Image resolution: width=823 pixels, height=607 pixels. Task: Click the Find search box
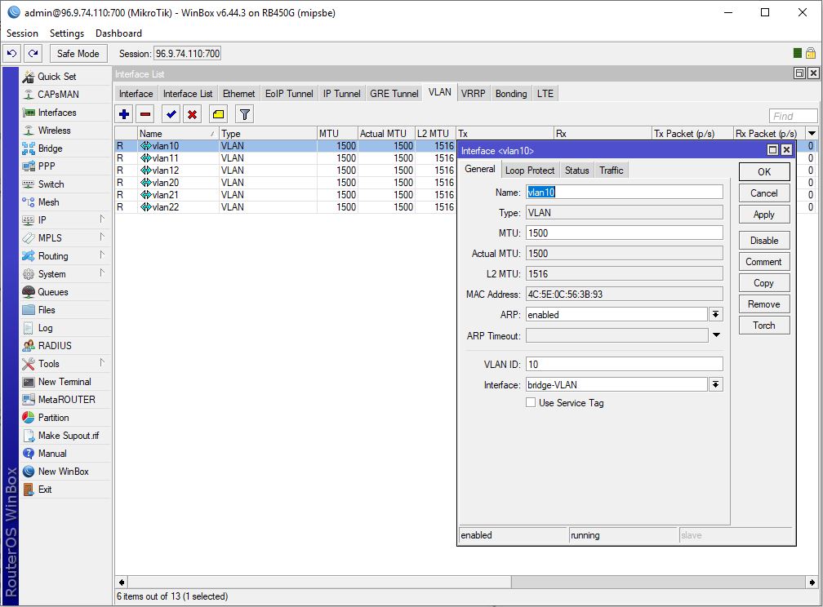(x=793, y=116)
